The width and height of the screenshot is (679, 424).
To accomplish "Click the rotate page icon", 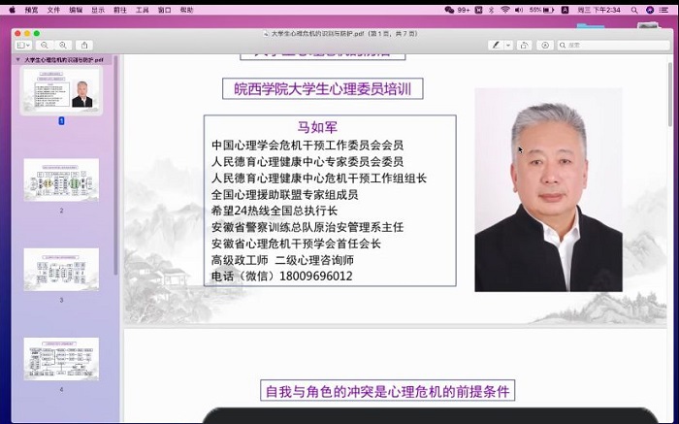I will tap(524, 45).
